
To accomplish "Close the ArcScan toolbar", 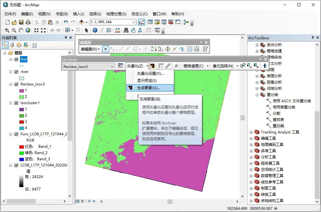I will tap(266, 59).
